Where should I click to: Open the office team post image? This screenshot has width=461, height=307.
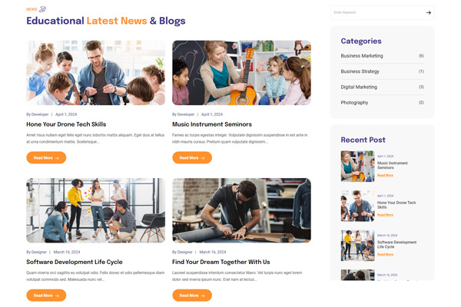pos(95,210)
